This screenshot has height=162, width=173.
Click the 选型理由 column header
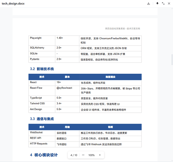[110, 77]
